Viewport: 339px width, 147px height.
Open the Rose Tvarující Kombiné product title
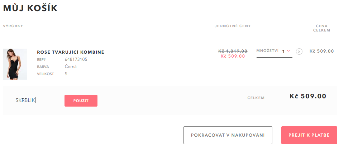(x=71, y=52)
